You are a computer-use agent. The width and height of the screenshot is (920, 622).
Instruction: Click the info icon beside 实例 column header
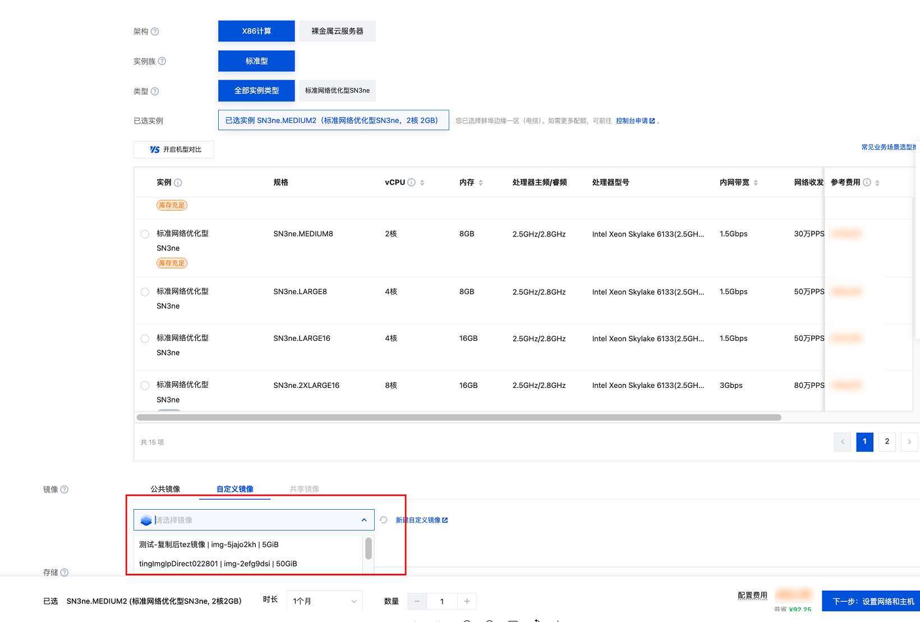point(178,182)
